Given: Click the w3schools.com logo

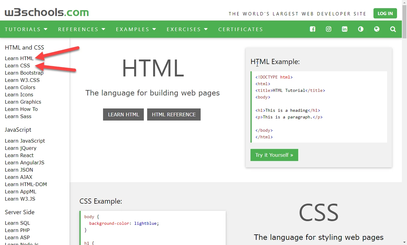Looking at the screenshot, I should (x=47, y=12).
